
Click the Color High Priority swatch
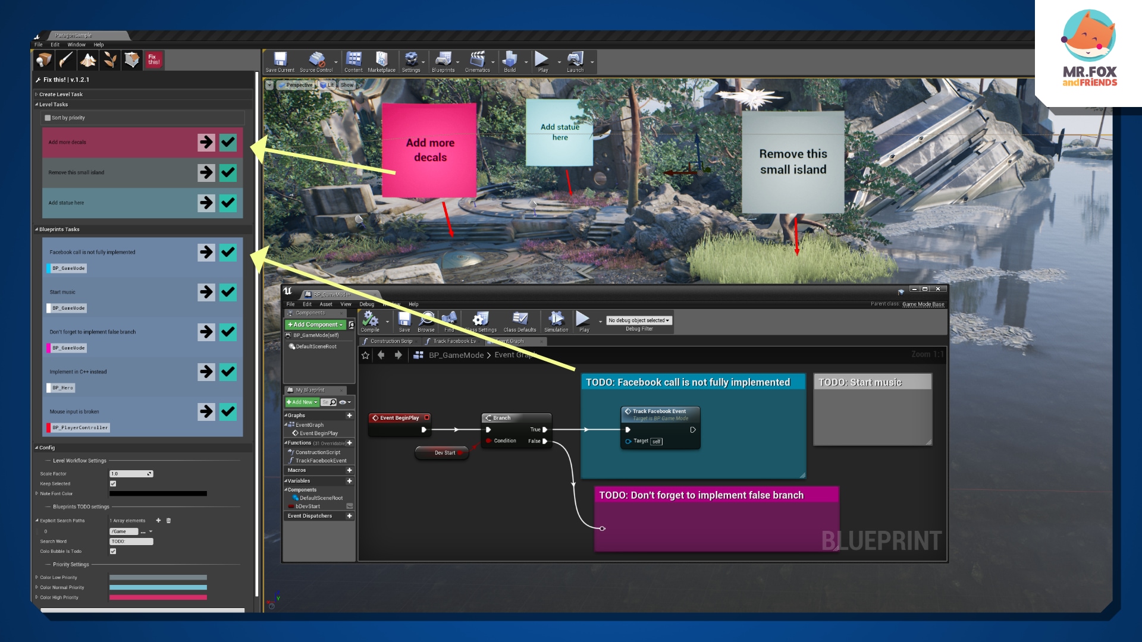[158, 597]
